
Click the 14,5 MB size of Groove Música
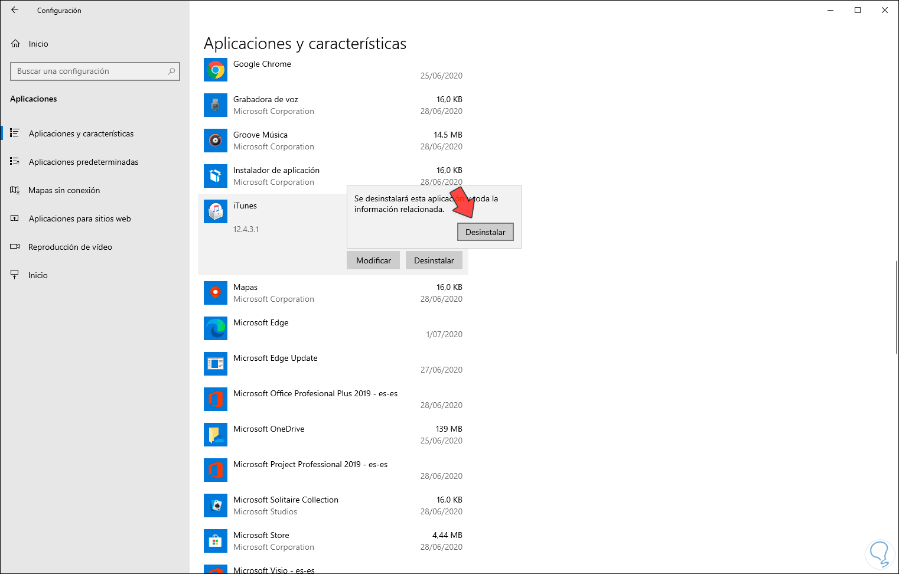[x=448, y=135]
